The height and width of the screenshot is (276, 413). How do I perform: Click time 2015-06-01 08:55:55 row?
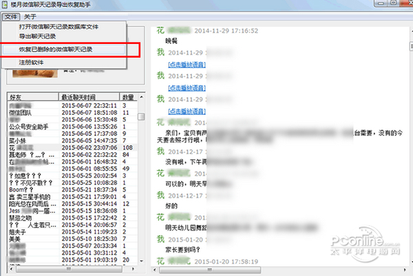(x=72, y=169)
